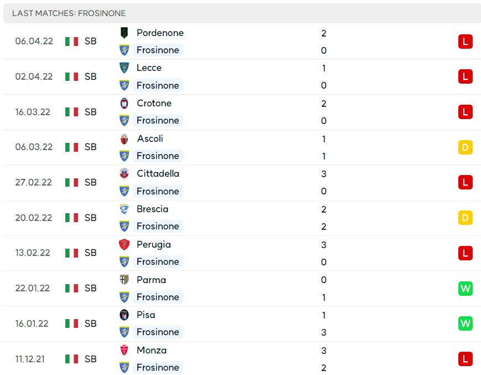Viewport: 481px width, 375px height.
Task: Click the red L badge for Pordenone match
Action: pyautogui.click(x=465, y=42)
